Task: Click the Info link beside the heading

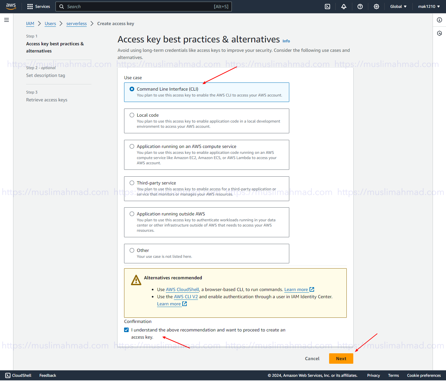Action: click(x=286, y=41)
